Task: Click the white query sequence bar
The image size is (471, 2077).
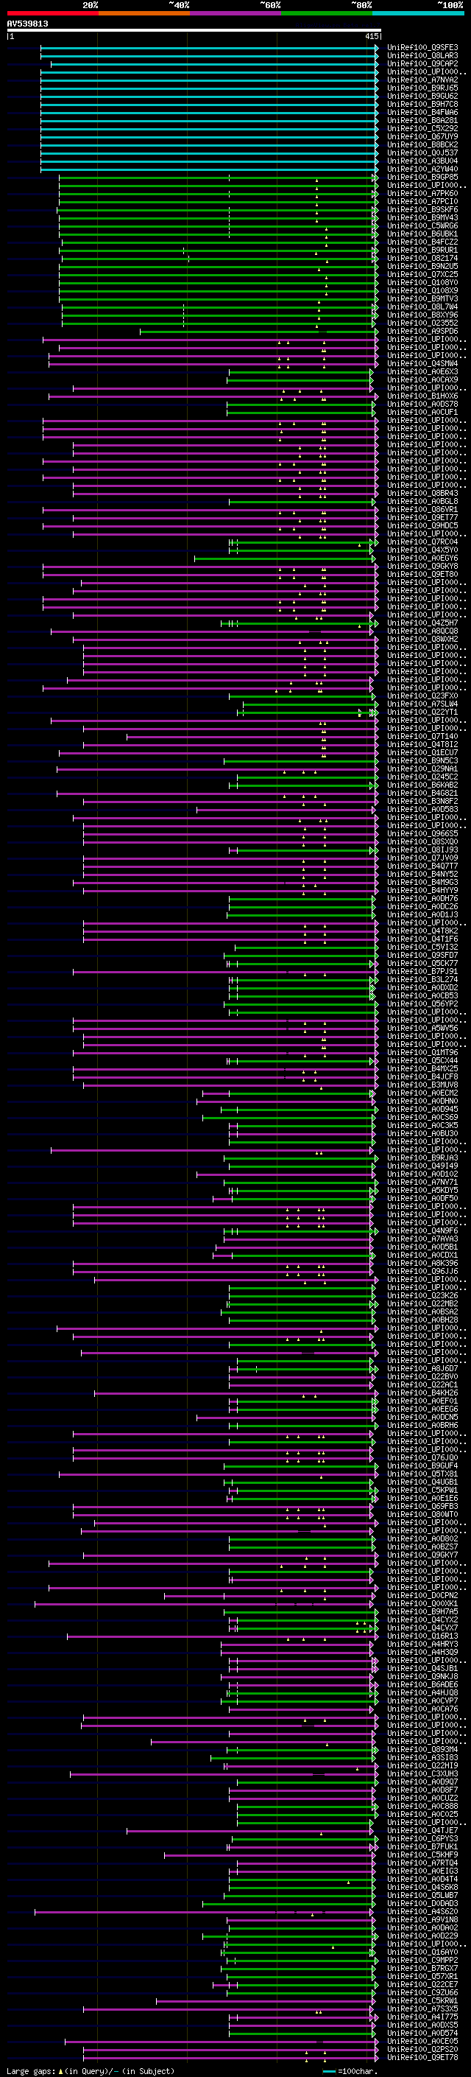Action: coord(194,31)
